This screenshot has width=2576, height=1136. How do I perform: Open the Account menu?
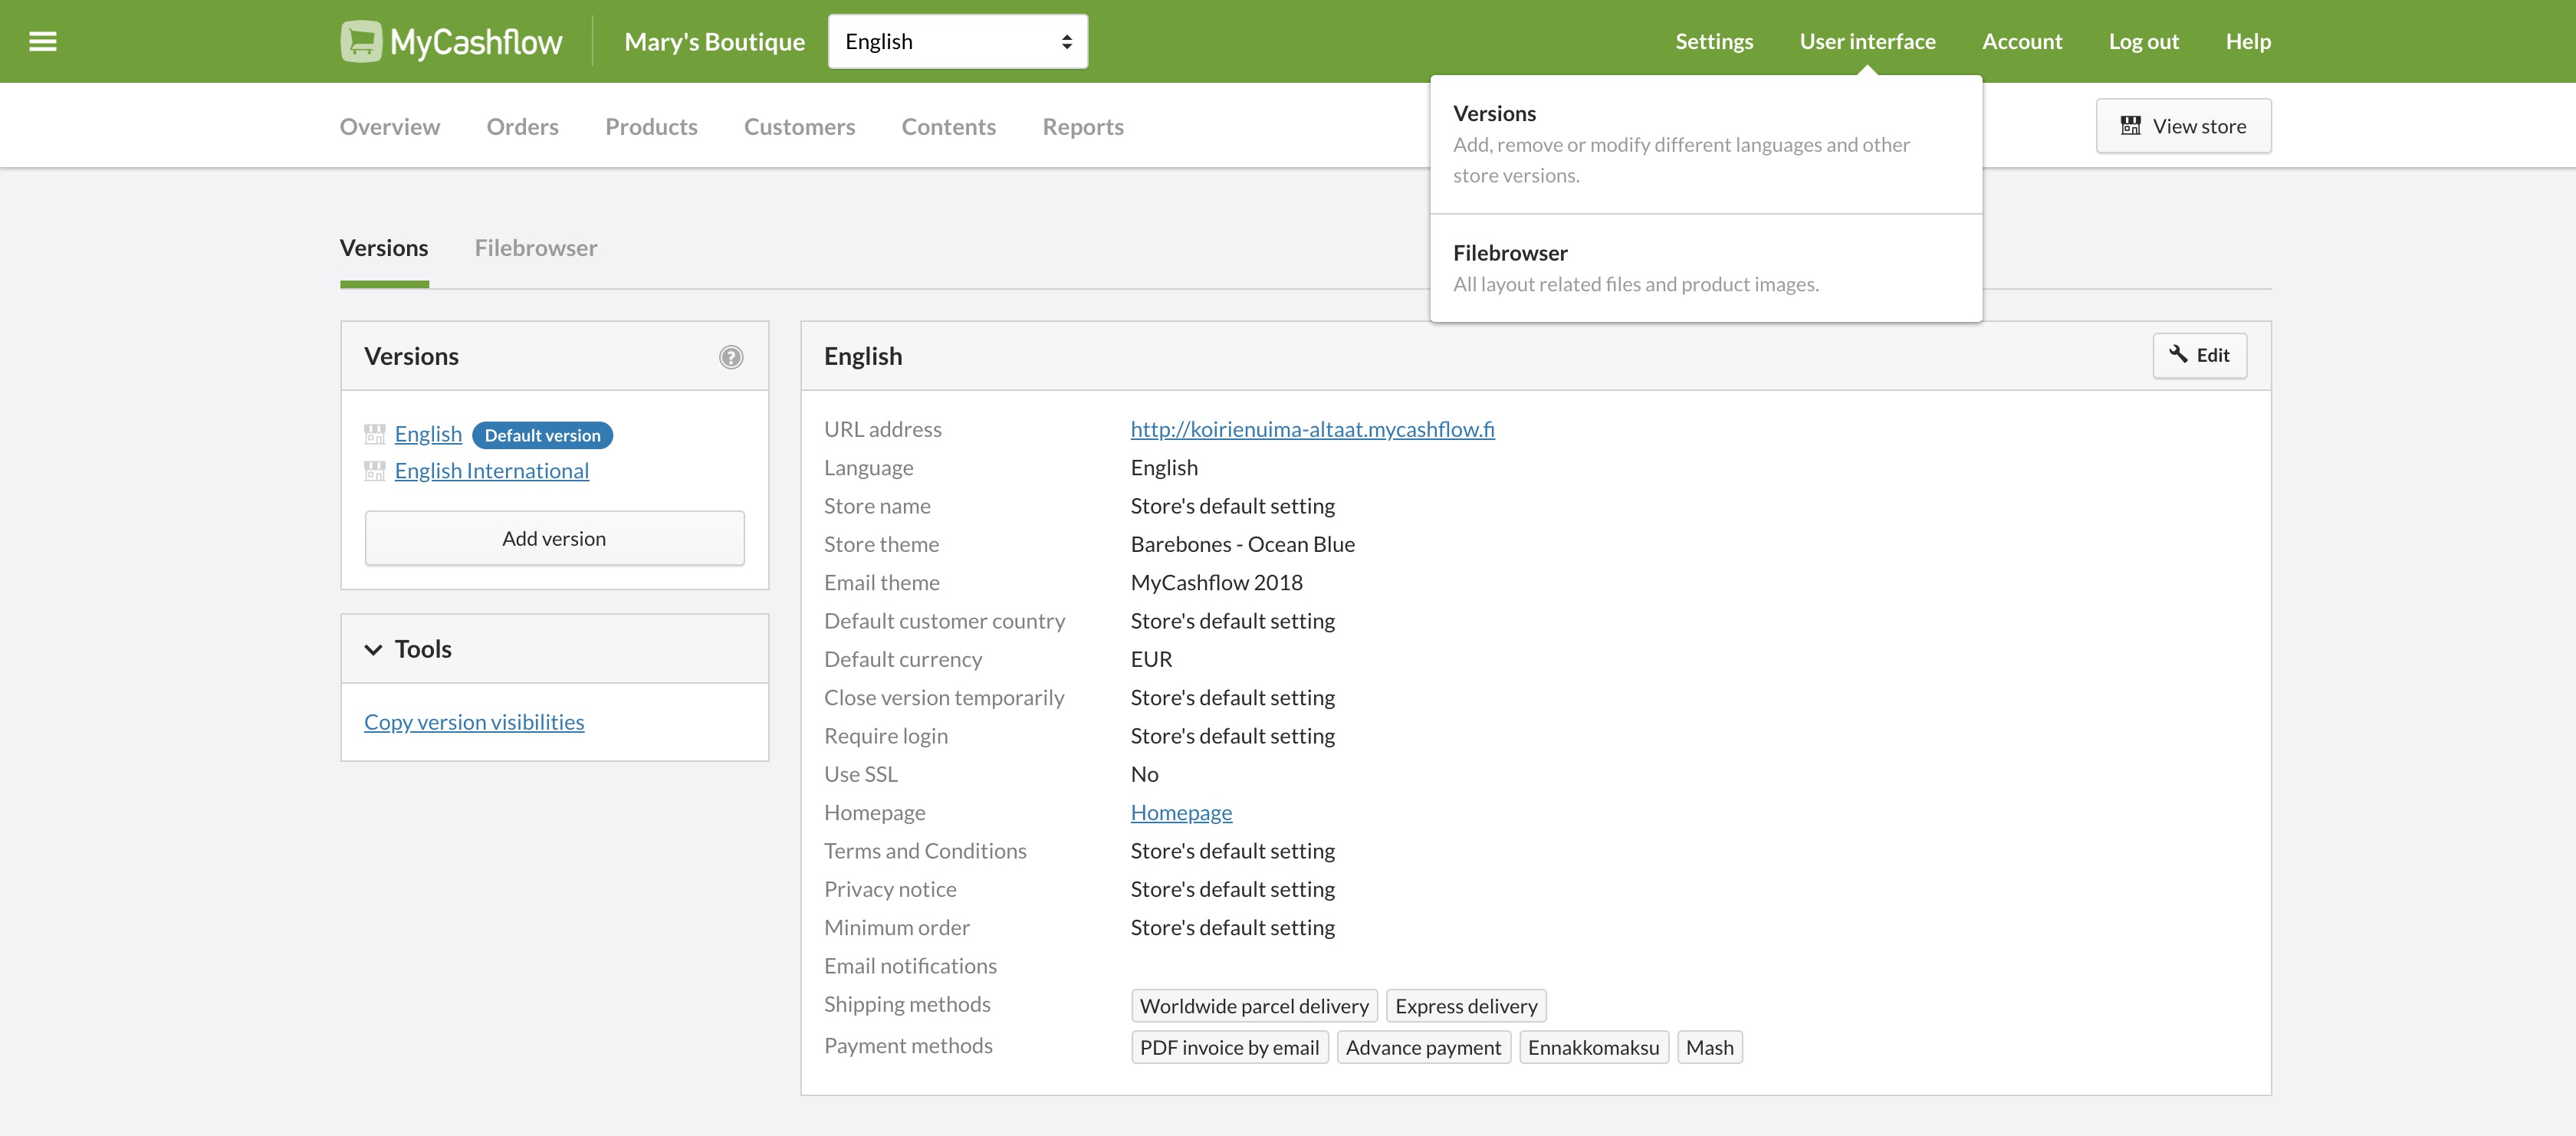click(2022, 41)
